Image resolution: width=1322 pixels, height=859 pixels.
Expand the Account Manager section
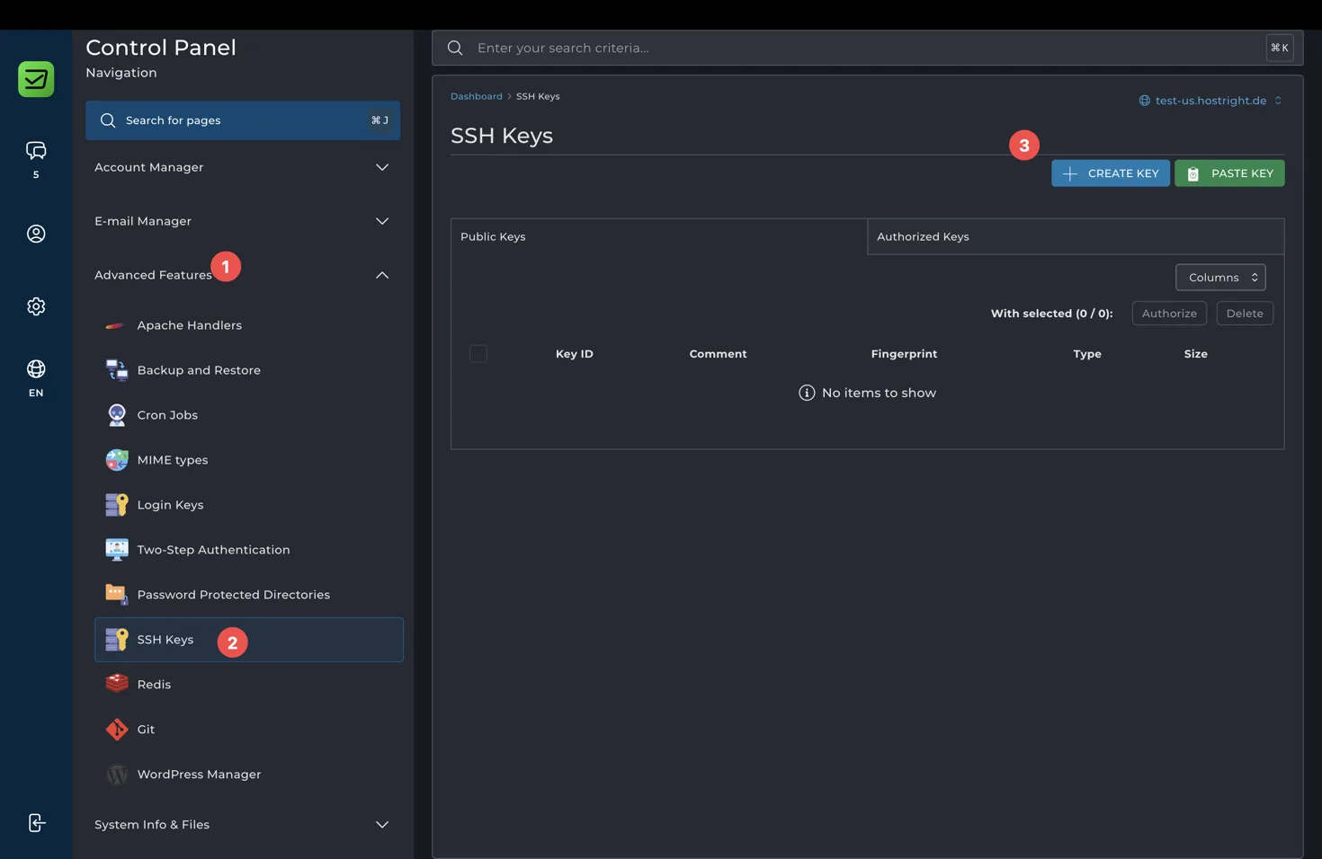[x=243, y=167]
